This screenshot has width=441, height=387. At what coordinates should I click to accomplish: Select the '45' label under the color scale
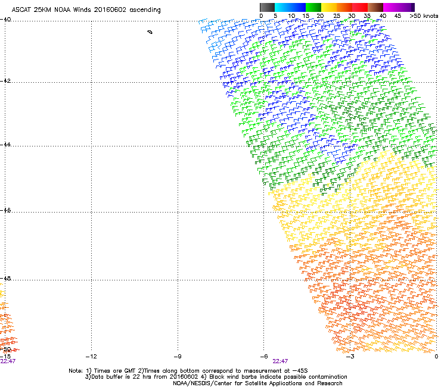[397, 15]
